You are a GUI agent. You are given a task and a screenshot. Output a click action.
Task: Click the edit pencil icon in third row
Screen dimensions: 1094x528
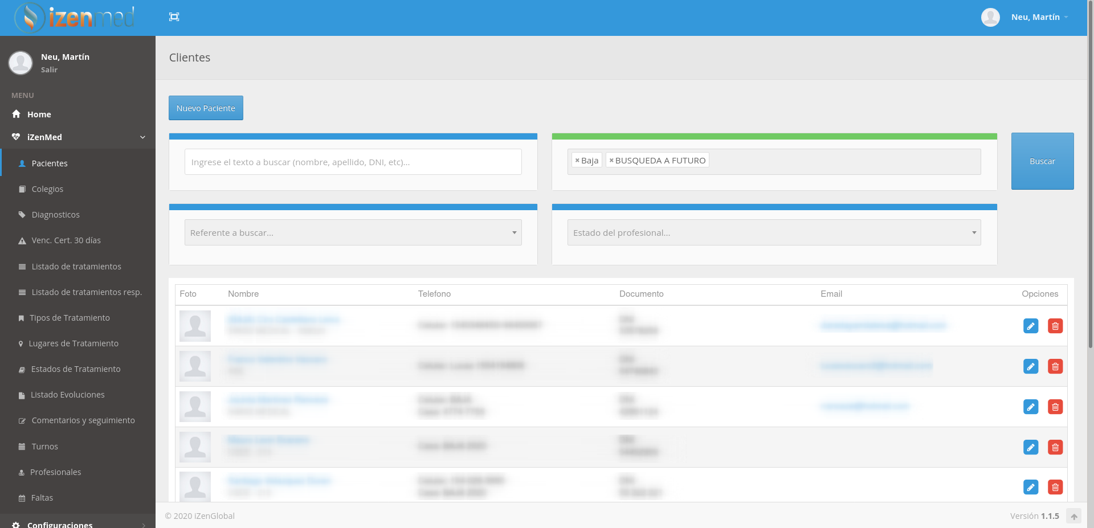(x=1030, y=407)
